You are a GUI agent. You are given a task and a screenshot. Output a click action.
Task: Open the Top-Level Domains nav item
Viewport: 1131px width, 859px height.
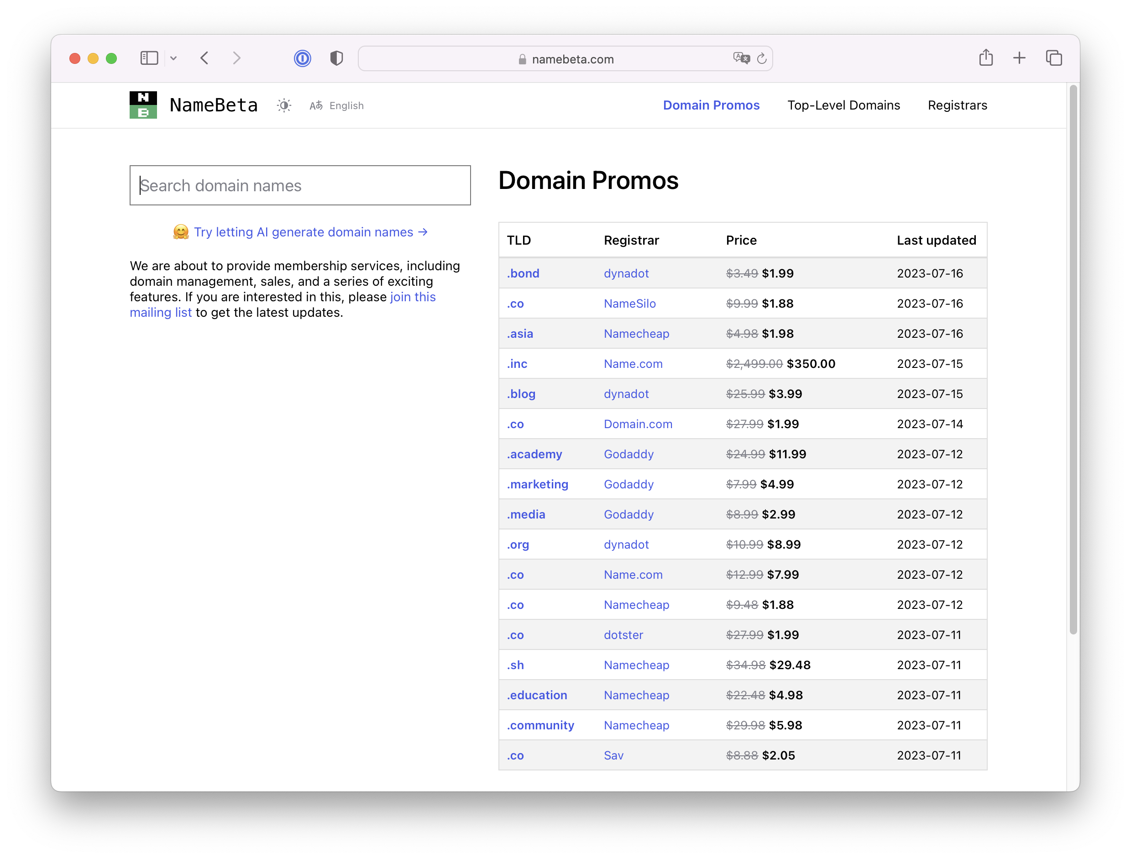[x=843, y=105]
